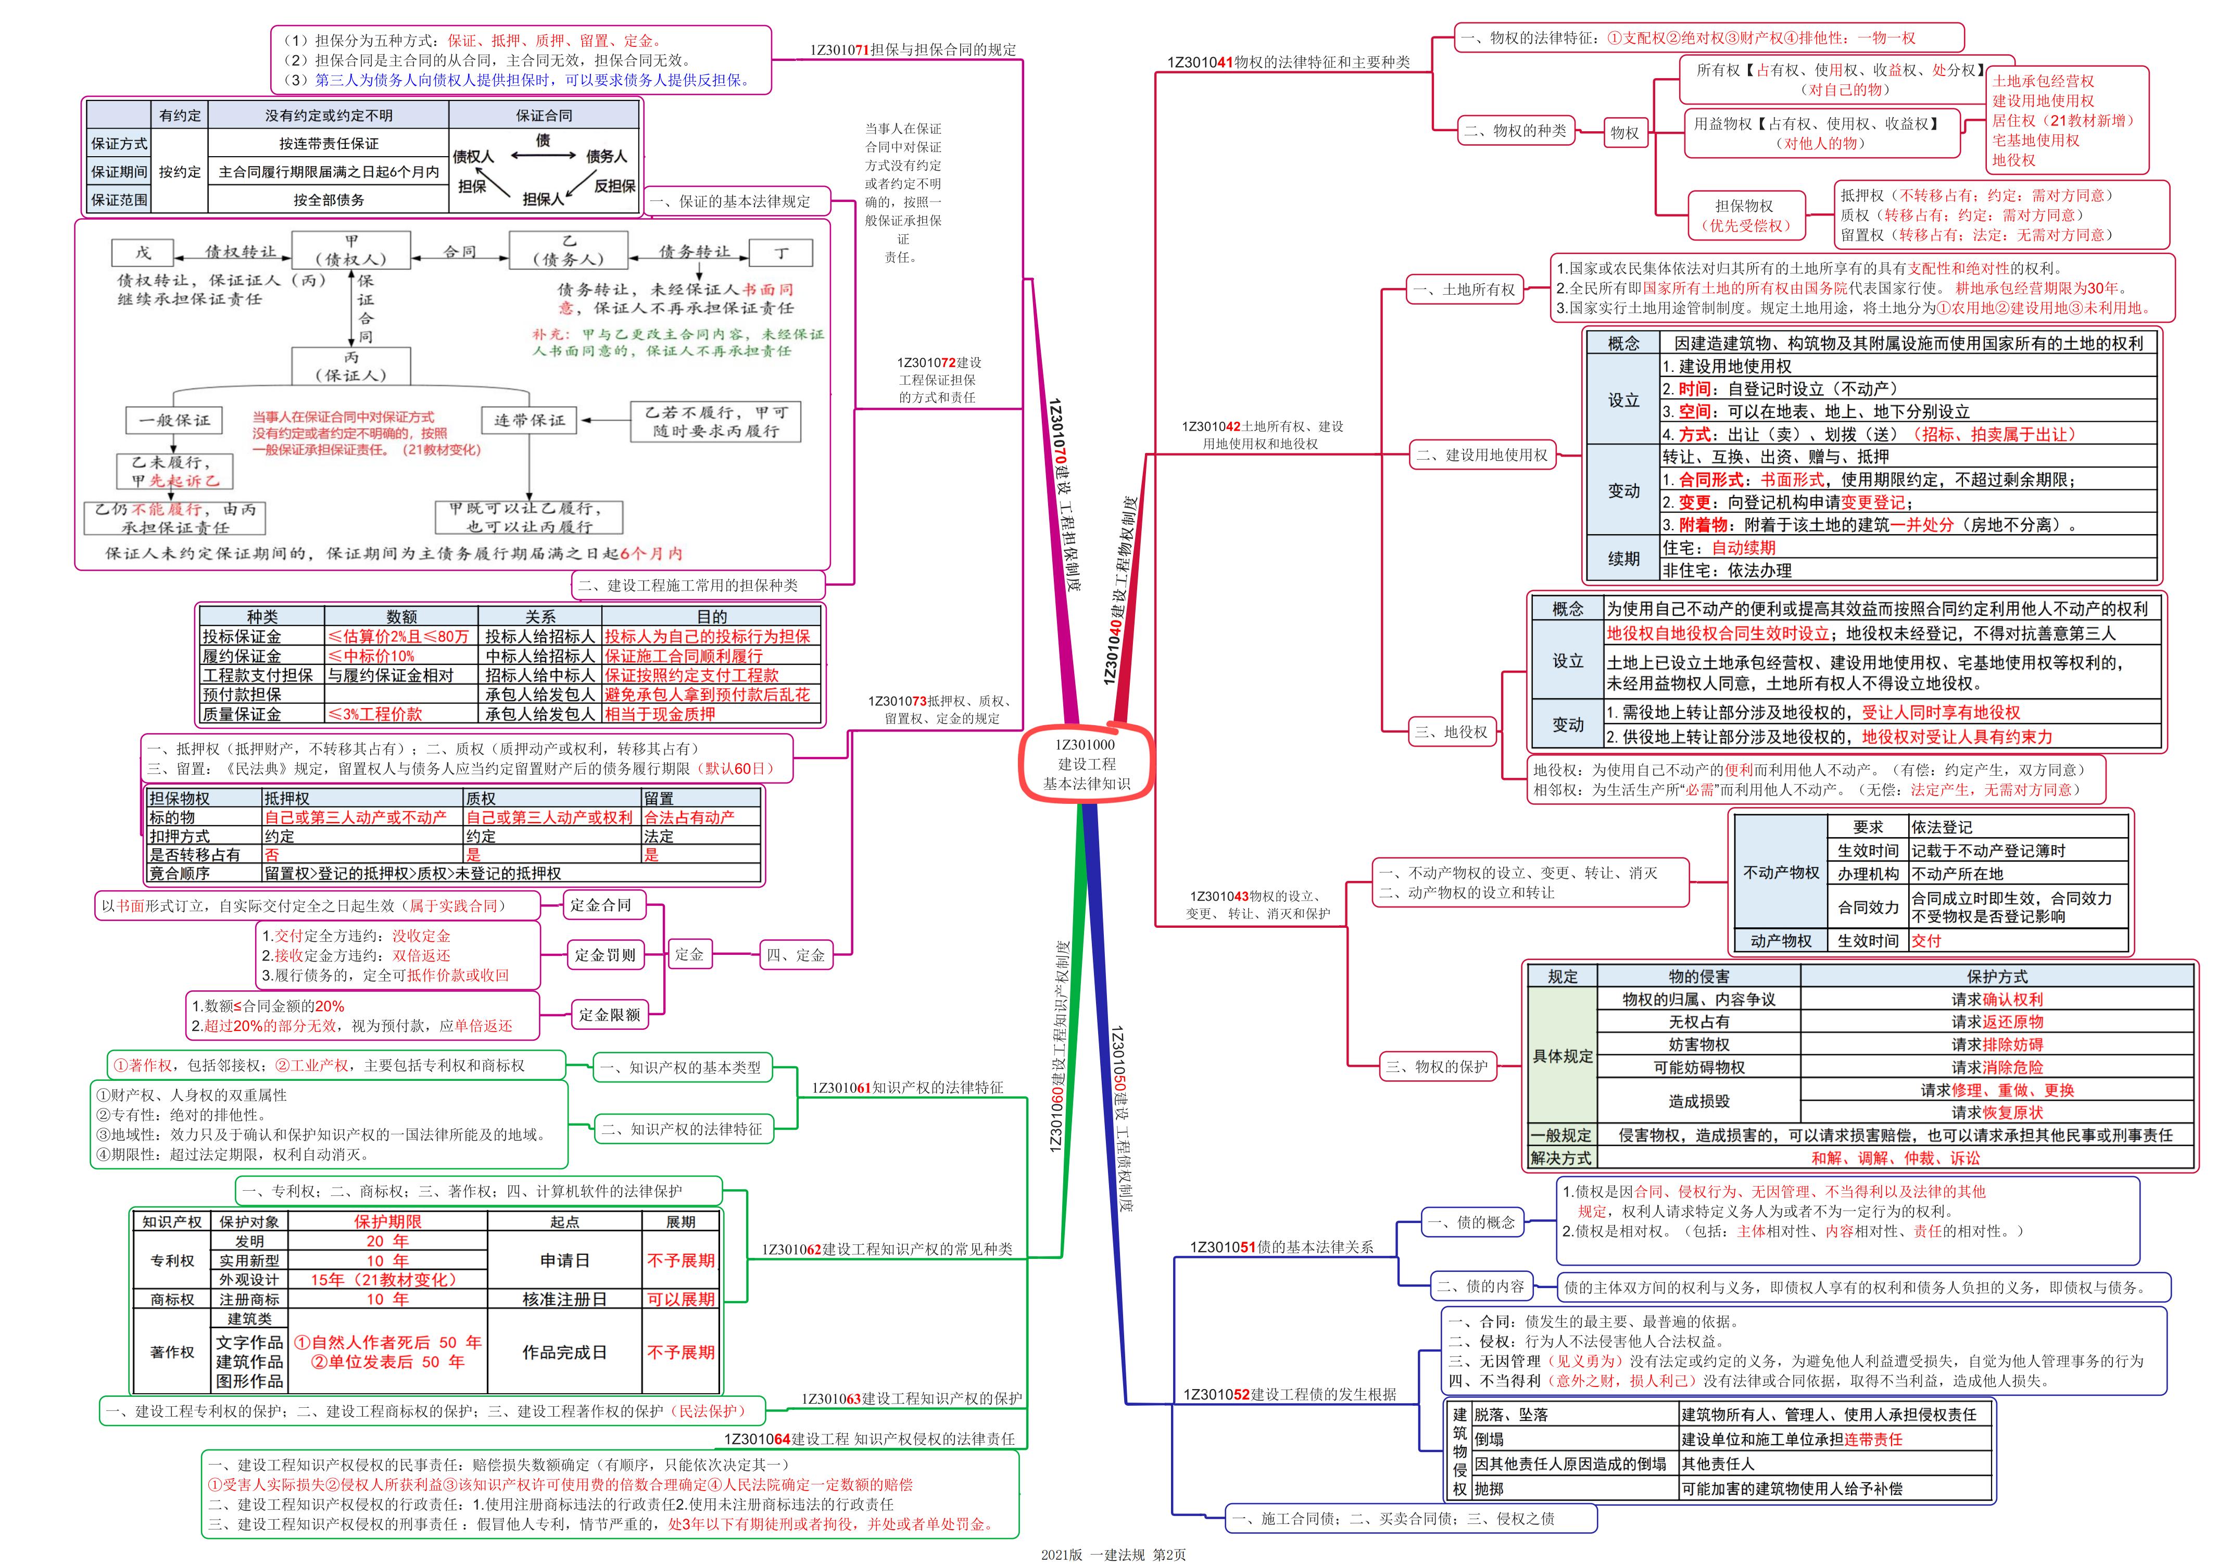This screenshot has height=1564, width=2229.
Task: Click the node 二、债的内容
Action: click(1481, 1285)
